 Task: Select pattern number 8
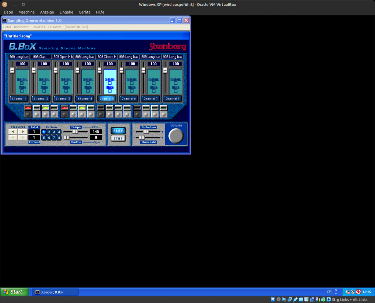click(x=59, y=138)
